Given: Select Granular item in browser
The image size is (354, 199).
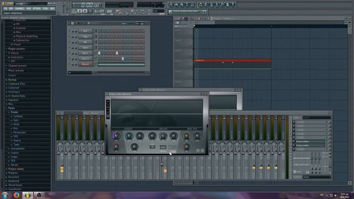Looking at the screenshot, I should pyautogui.click(x=21, y=28).
